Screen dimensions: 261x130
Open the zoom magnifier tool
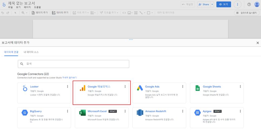point(23,13)
